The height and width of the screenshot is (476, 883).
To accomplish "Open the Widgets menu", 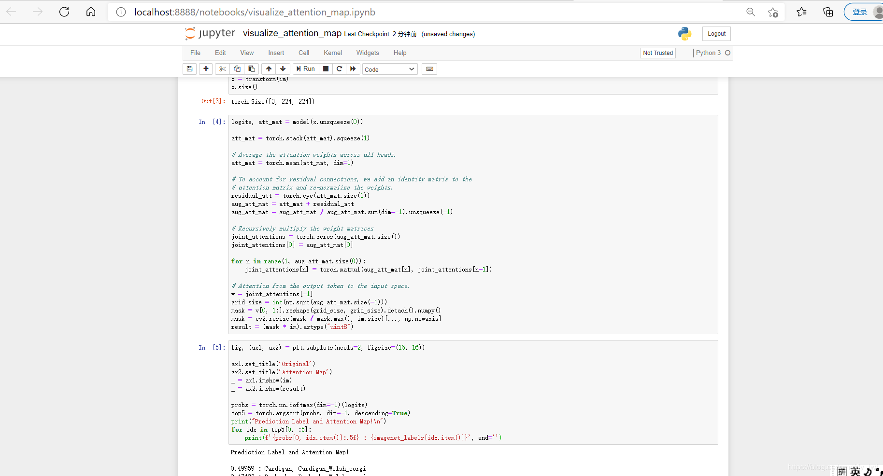I will click(368, 53).
